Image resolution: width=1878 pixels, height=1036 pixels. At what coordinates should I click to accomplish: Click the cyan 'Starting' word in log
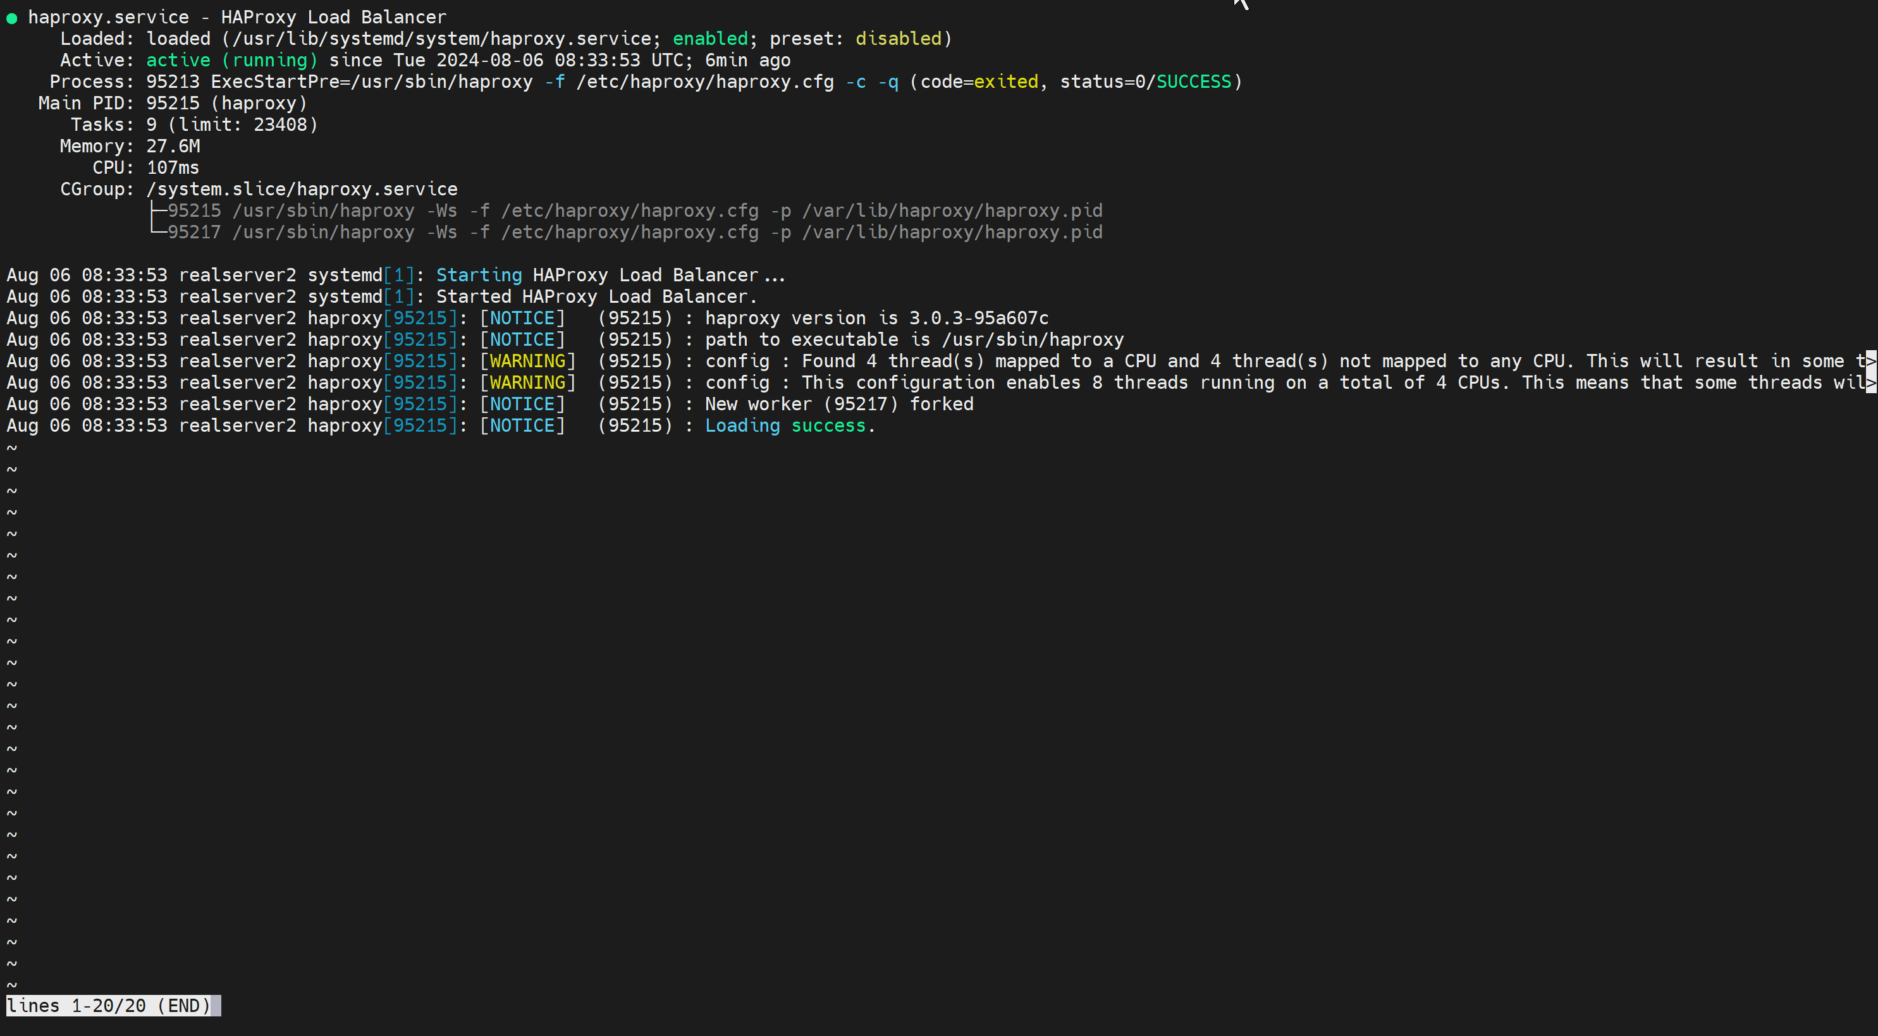[478, 276]
